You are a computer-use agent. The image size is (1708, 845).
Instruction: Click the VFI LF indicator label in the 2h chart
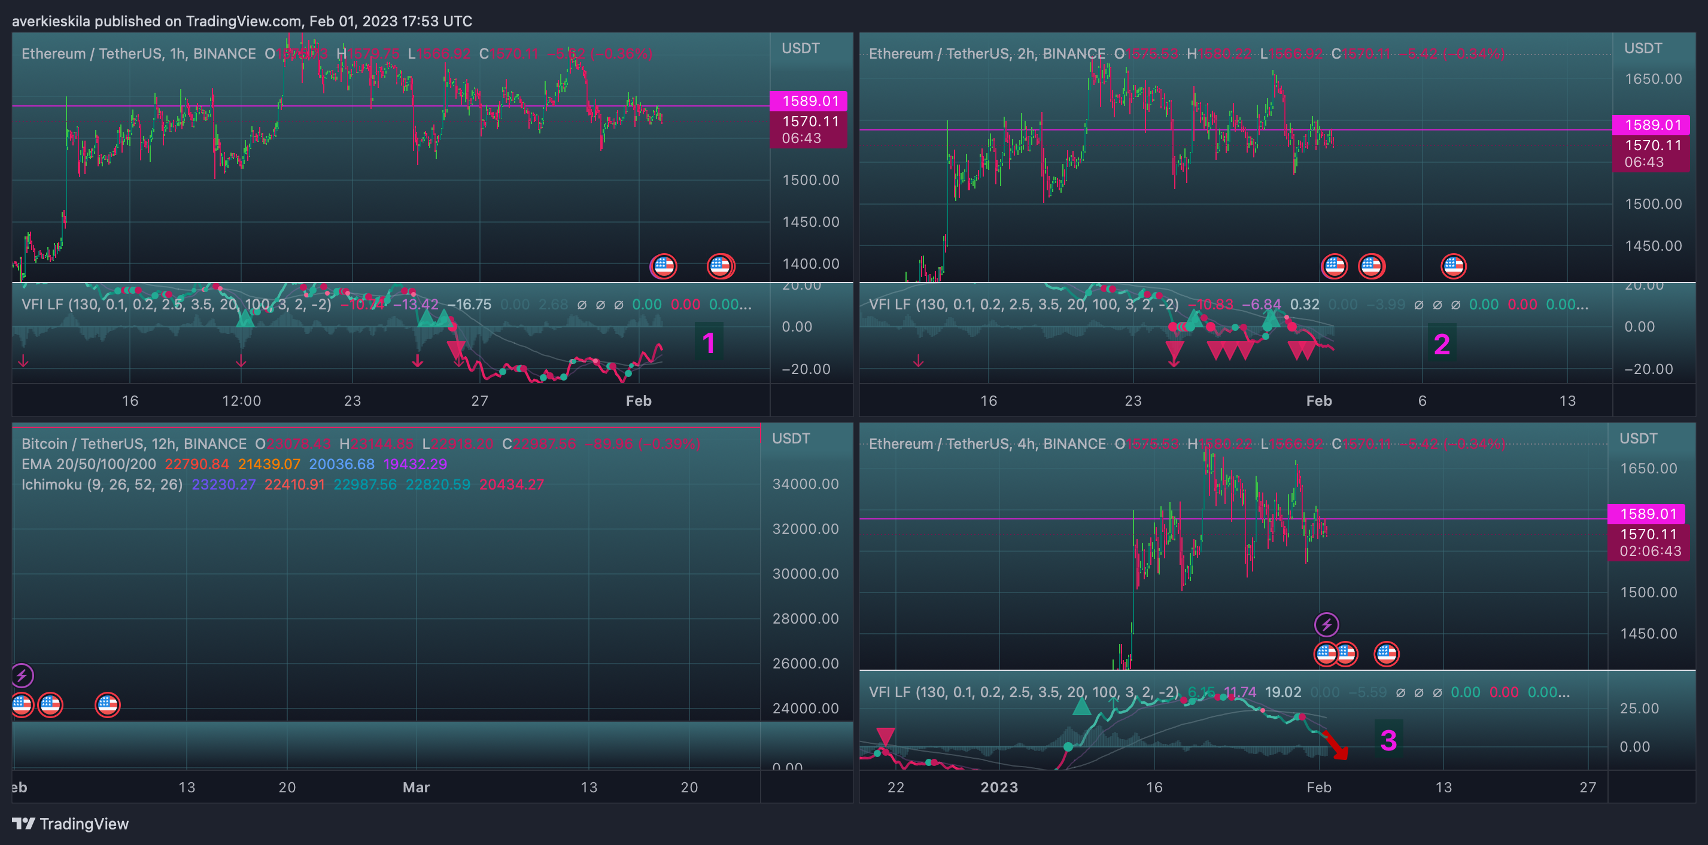coord(1024,305)
